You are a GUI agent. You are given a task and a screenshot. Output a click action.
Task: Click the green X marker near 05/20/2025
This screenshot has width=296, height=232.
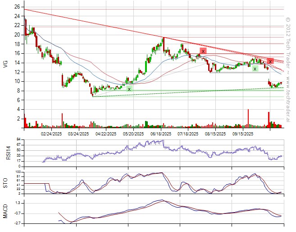(129, 89)
